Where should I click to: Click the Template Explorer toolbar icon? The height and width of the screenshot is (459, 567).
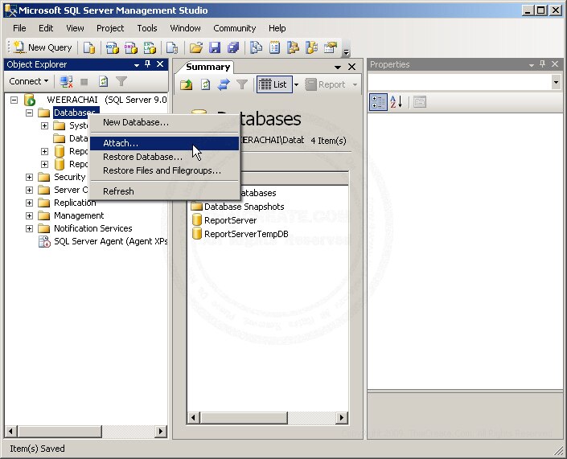point(311,47)
